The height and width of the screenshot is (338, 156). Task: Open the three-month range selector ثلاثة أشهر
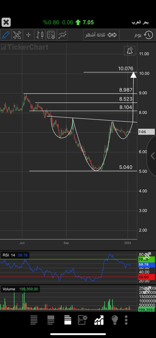pyautogui.click(x=101, y=35)
